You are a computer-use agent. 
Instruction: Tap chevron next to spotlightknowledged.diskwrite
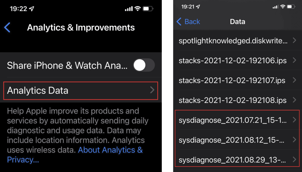[x=294, y=40]
